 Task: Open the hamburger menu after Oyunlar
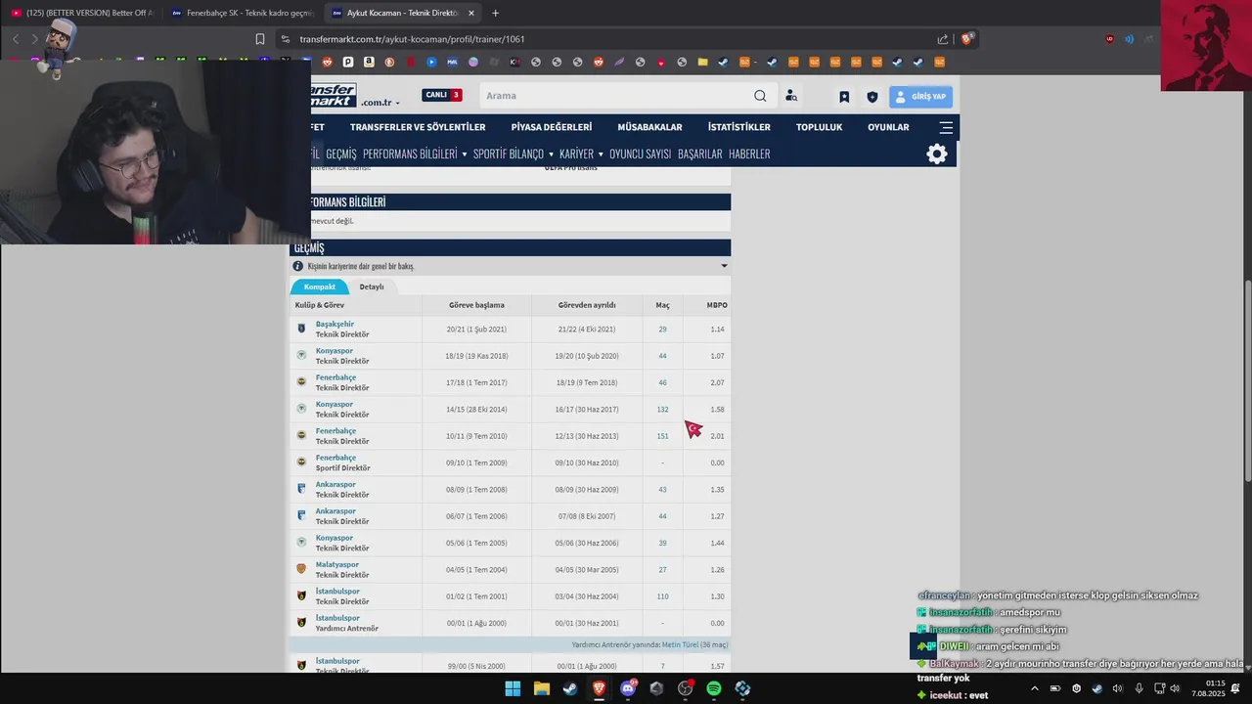click(x=946, y=127)
